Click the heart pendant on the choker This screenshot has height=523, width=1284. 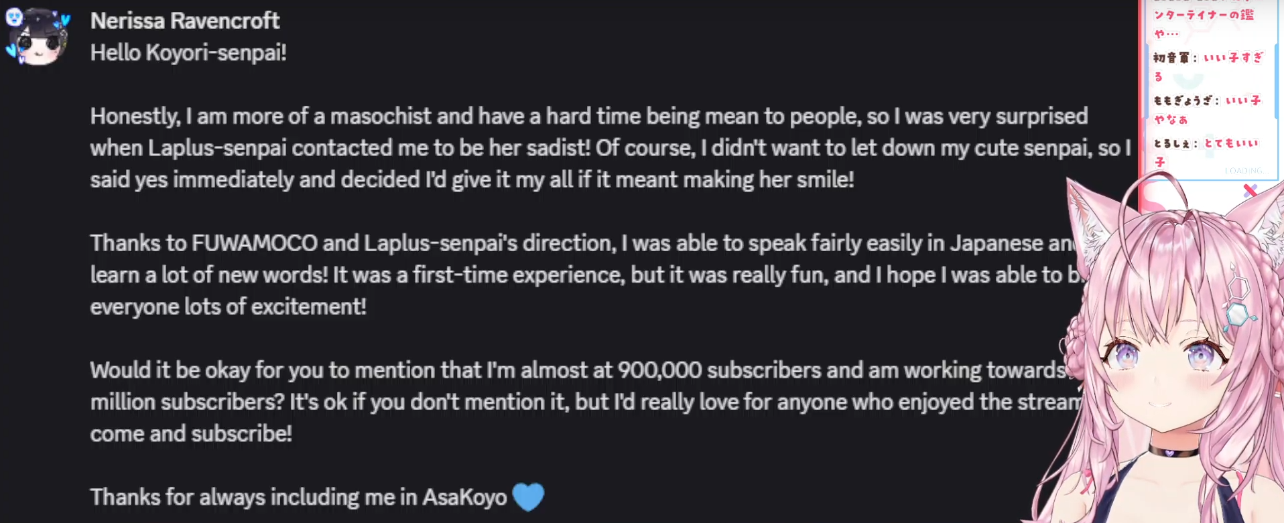(x=1169, y=453)
